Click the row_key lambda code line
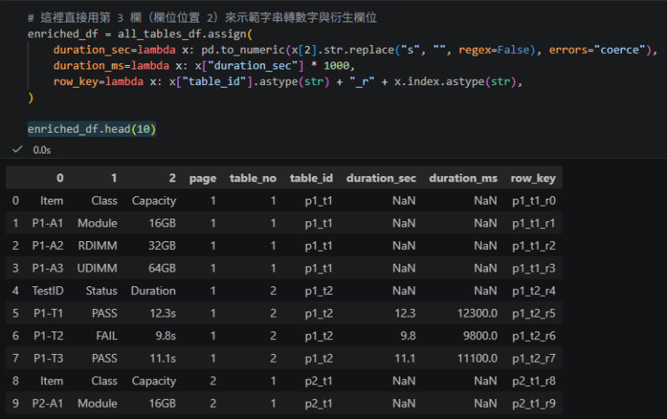Screen dimensions: 667x419 (287, 82)
